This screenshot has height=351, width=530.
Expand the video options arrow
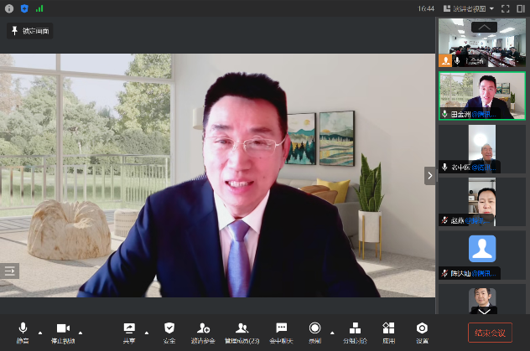click(x=80, y=332)
